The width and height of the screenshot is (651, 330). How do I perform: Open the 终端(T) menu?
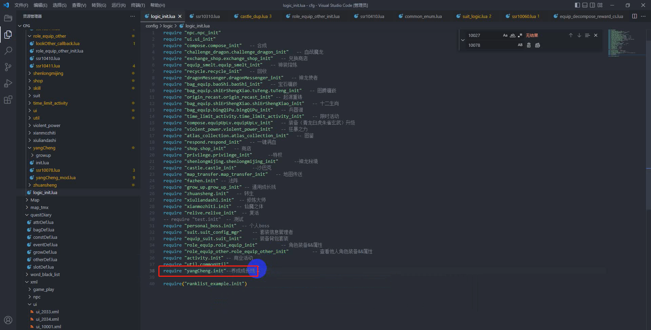138,5
